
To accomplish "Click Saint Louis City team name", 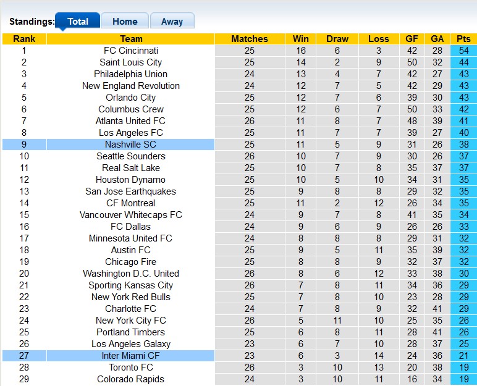I will (131, 62).
